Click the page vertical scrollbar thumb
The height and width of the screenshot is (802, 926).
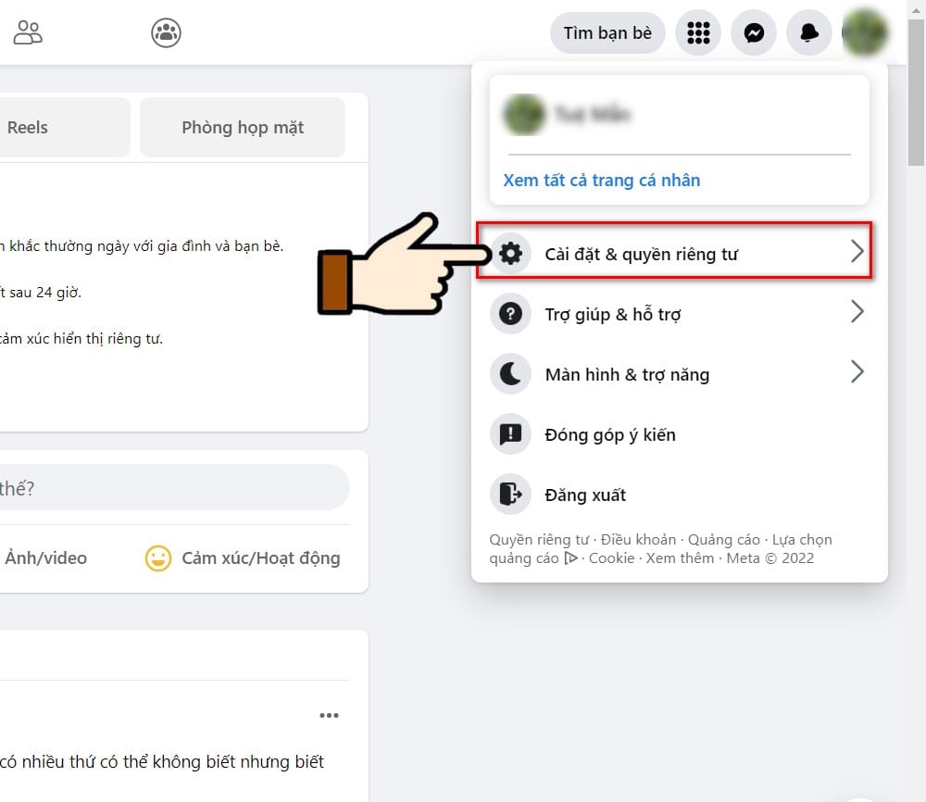[x=916, y=92]
